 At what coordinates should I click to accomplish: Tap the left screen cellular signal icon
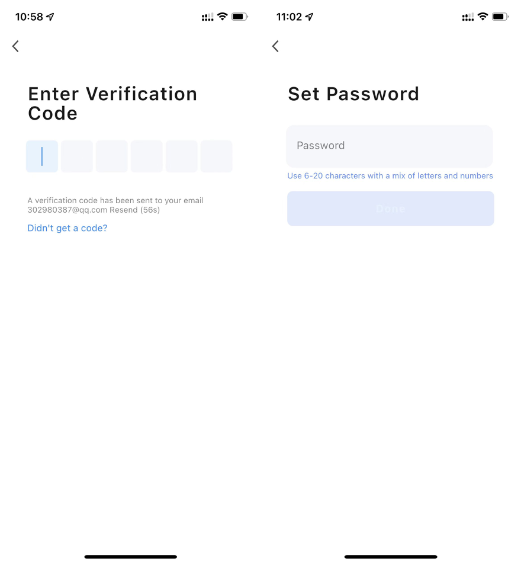[x=207, y=17]
